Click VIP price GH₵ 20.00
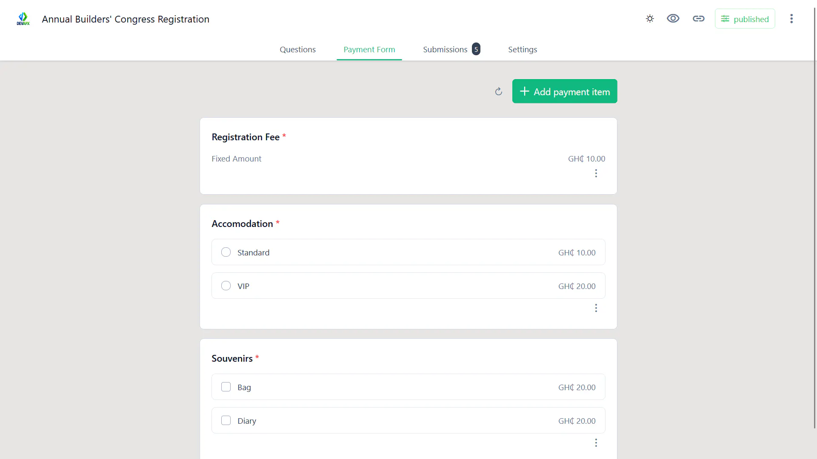 [577, 286]
